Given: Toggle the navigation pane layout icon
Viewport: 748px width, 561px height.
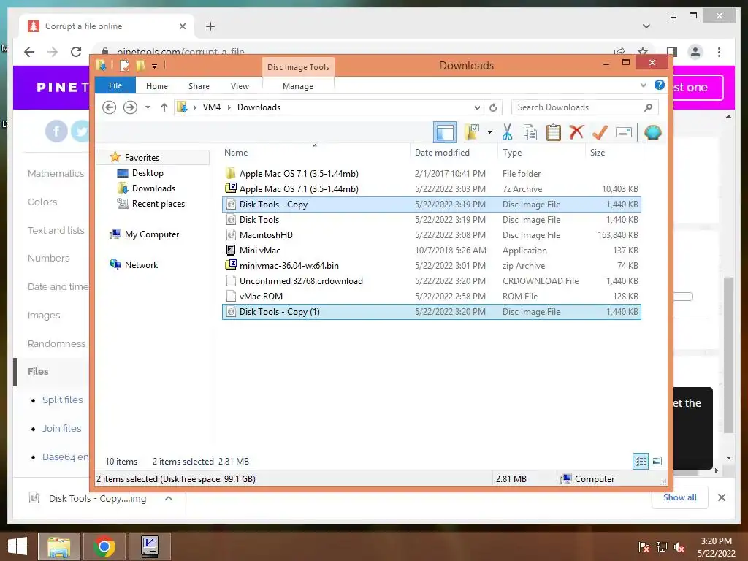Looking at the screenshot, I should (445, 132).
